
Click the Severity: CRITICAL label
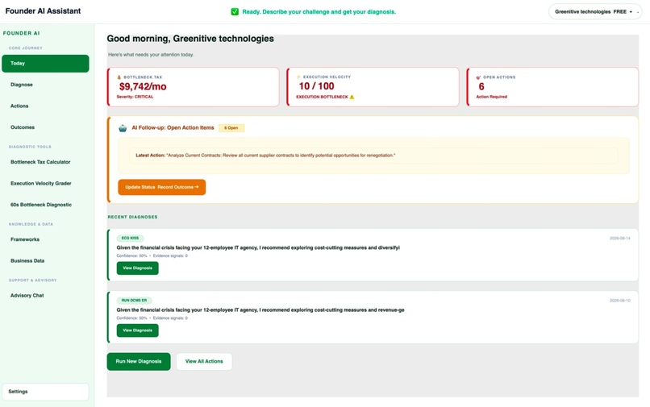tap(135, 97)
